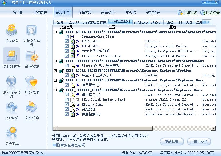
Task: Uncheck the 卡卡上网安全助手 checkbox
Action: pos(67,51)
